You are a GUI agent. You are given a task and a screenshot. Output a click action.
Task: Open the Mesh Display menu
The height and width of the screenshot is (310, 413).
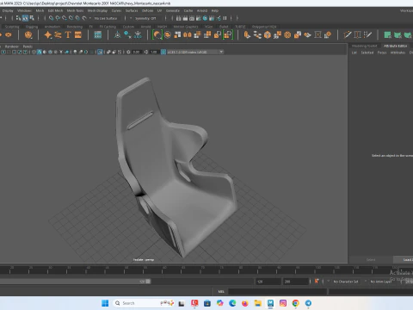tap(97, 10)
